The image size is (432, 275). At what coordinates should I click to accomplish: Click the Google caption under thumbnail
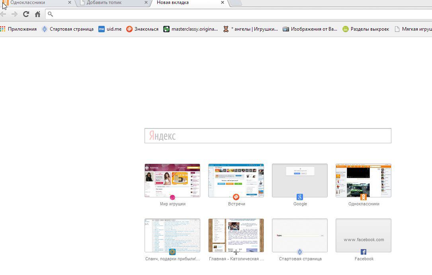point(300,204)
